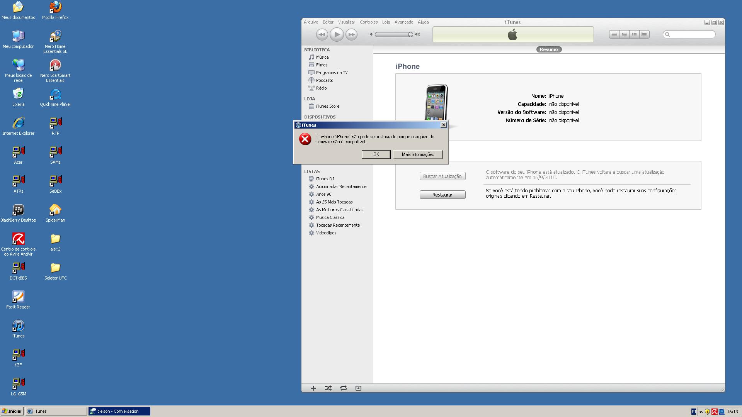
Task: Click the previous track button
Action: click(322, 35)
